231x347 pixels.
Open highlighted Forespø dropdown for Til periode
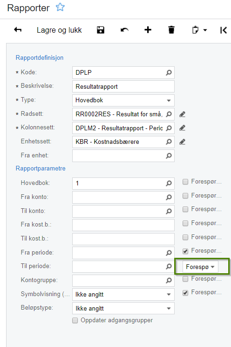[200, 267]
